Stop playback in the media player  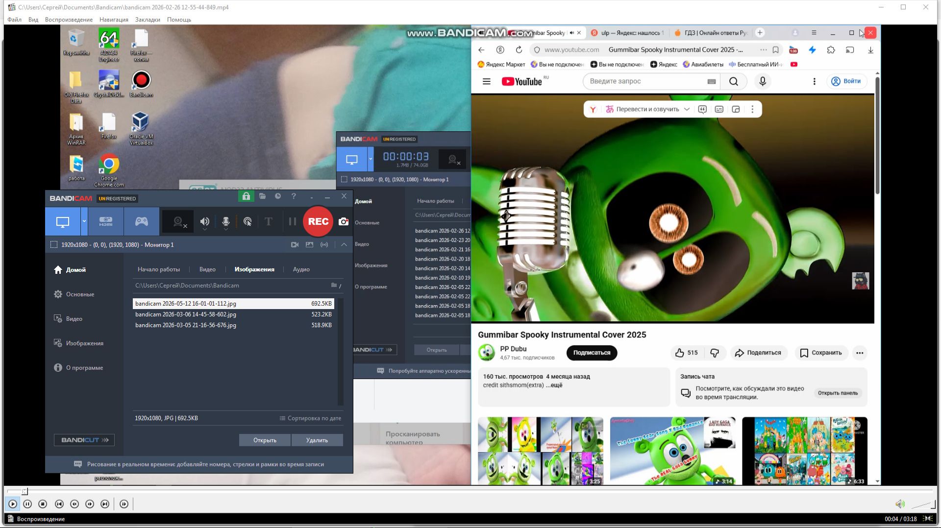(x=43, y=504)
